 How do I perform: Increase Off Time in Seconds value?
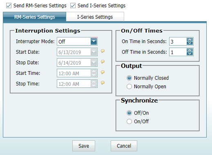(190, 50)
